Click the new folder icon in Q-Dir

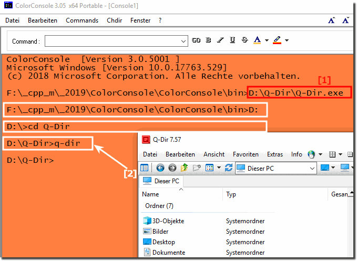click(197, 168)
